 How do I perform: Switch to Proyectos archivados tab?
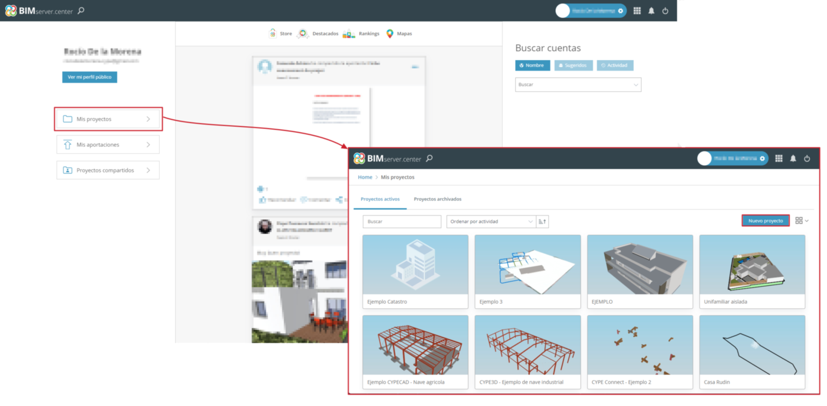pyautogui.click(x=437, y=199)
